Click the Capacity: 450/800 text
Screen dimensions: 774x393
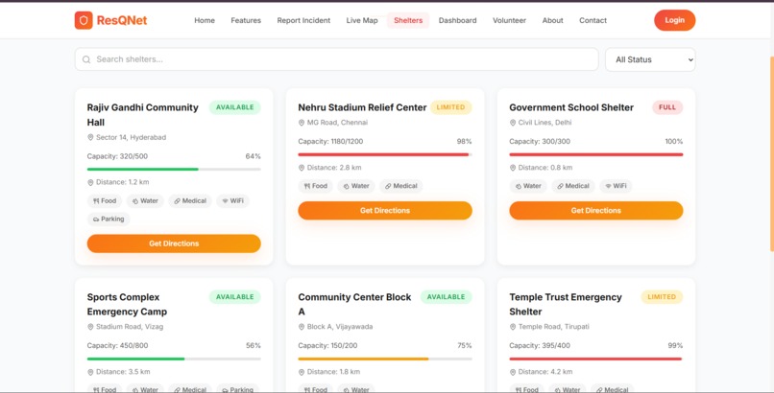click(117, 346)
